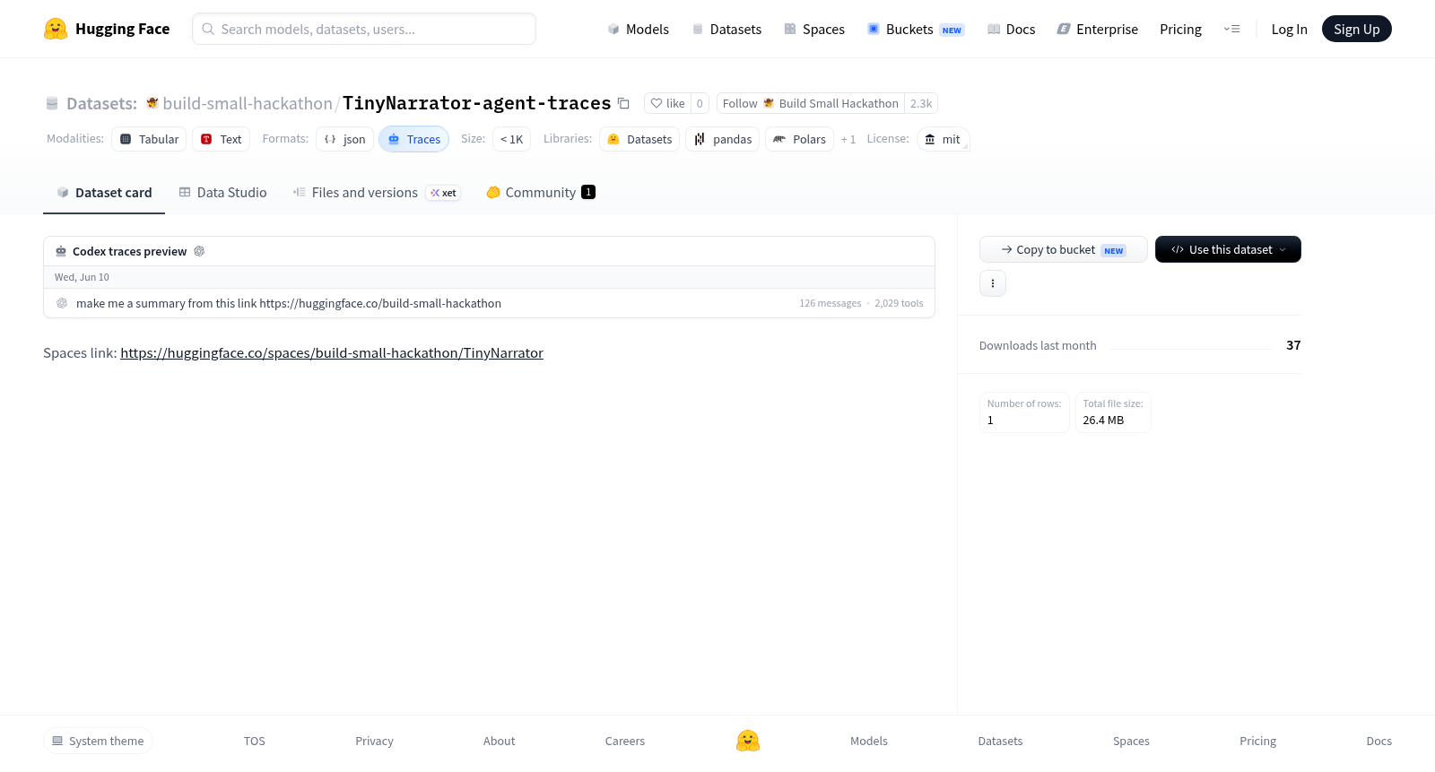This screenshot has height=772, width=1435.
Task: Click the Codex traces settings icon
Action: pyautogui.click(x=199, y=251)
